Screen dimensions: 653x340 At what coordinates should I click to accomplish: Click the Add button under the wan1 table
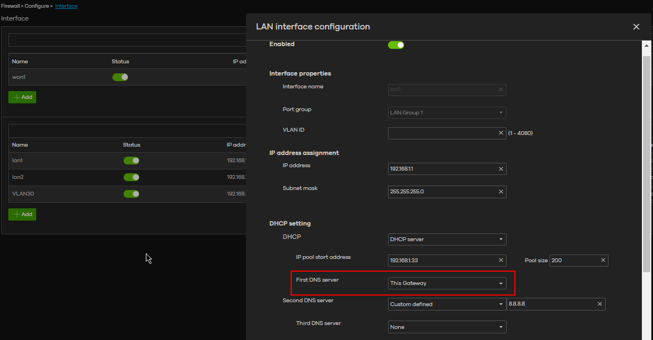[22, 97]
